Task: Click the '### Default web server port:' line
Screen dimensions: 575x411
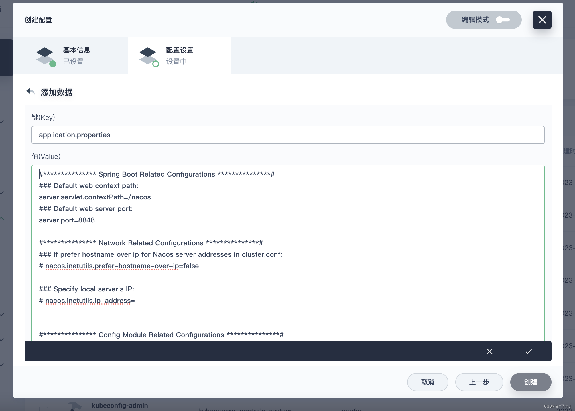Action: click(x=86, y=209)
